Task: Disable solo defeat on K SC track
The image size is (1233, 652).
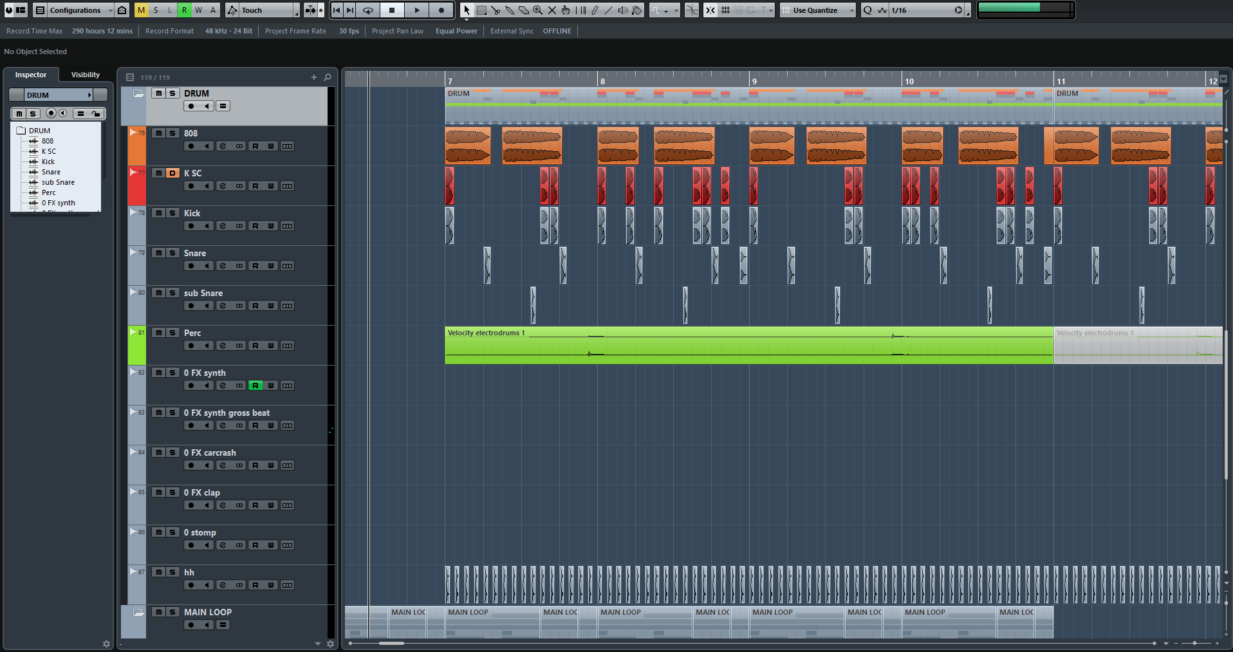Action: click(x=172, y=173)
